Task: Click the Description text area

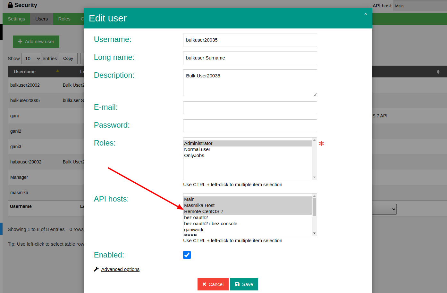Action: 250,83
